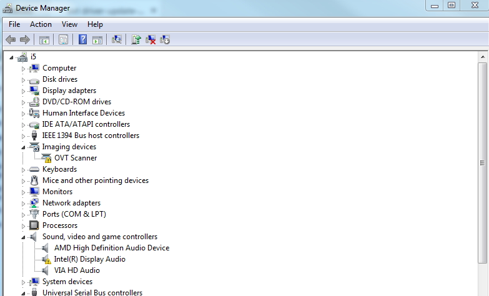Image resolution: width=489 pixels, height=296 pixels.
Task: Close the Device Manager window
Action: click(x=475, y=5)
